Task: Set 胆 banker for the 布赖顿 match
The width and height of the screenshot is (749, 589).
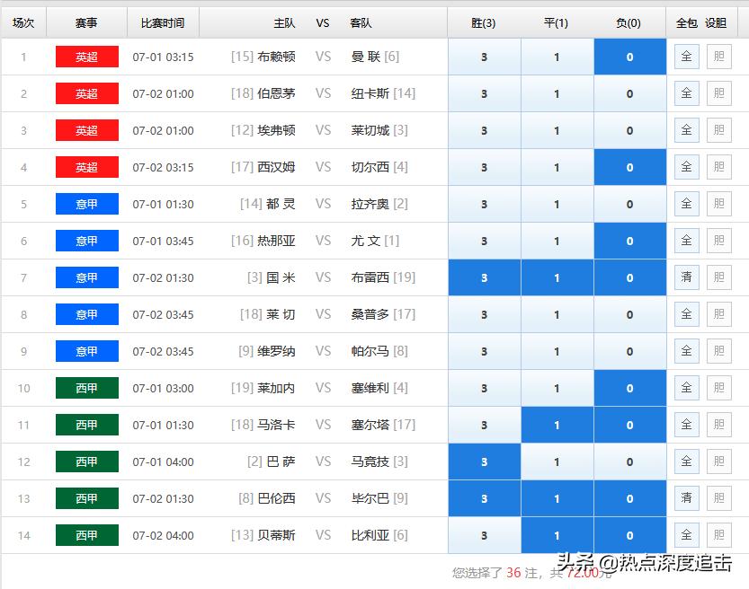Action: pos(718,57)
